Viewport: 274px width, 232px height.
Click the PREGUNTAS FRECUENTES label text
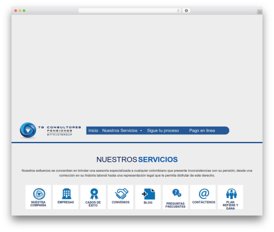(175, 205)
